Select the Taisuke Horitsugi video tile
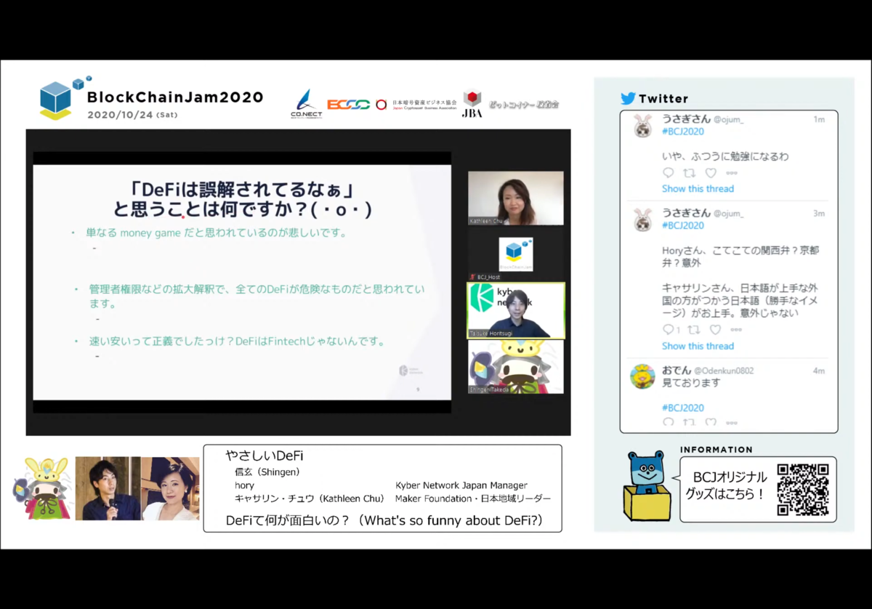This screenshot has width=872, height=609. [x=516, y=310]
